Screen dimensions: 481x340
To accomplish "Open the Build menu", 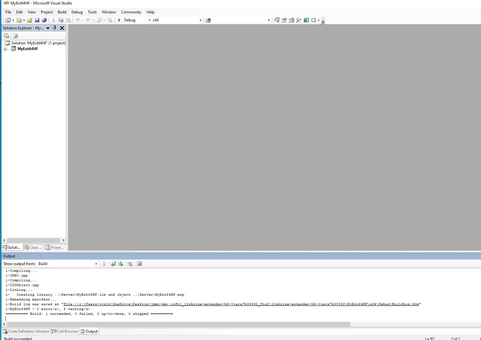I will [x=62, y=12].
